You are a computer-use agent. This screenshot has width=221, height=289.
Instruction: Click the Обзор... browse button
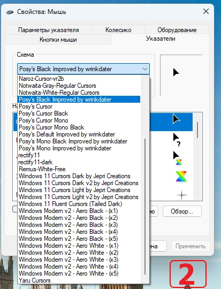pyautogui.click(x=182, y=211)
